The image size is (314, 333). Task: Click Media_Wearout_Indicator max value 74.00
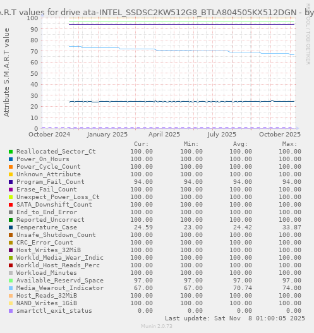point(292,288)
